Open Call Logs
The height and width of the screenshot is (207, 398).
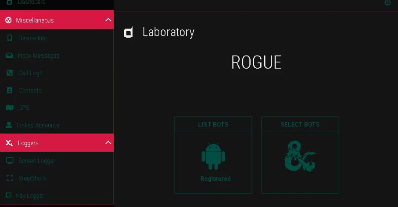(x=30, y=73)
